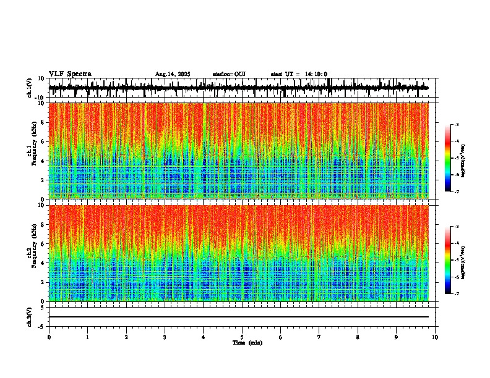Click the "Time (min)" axis label
490x378 pixels.
point(247,343)
